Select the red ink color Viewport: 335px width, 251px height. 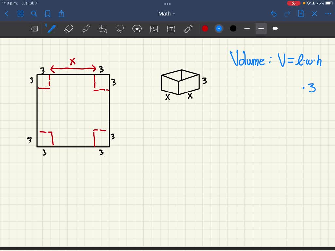coord(205,29)
